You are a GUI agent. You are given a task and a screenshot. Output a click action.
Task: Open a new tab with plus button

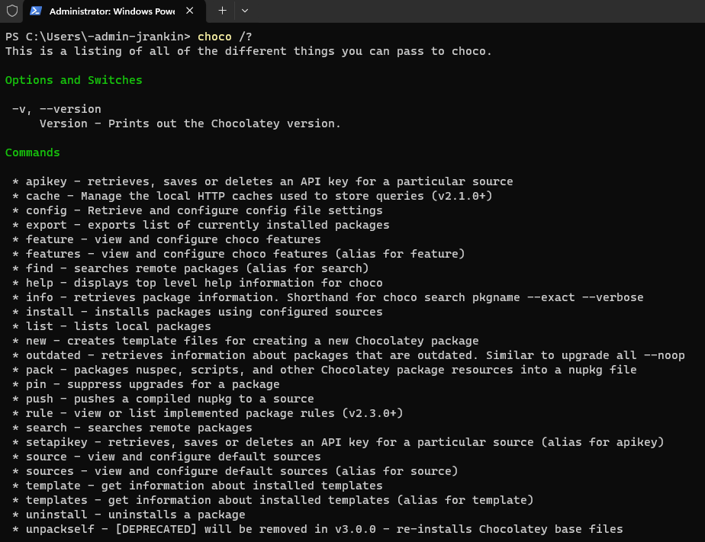(222, 11)
